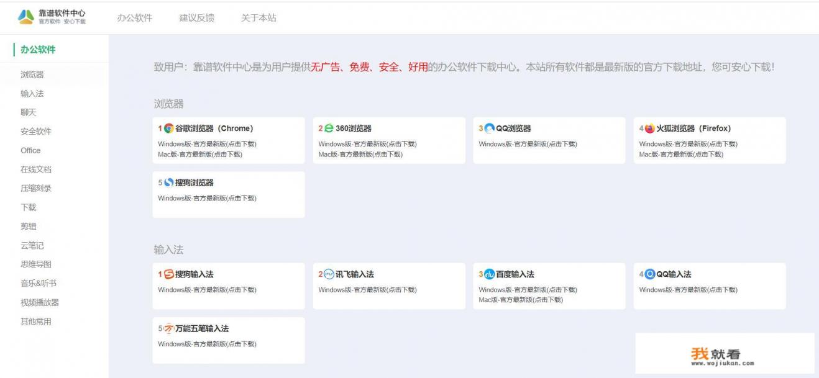Download 万能五笔输入法 Windows版
The width and height of the screenshot is (819, 378).
click(x=207, y=344)
